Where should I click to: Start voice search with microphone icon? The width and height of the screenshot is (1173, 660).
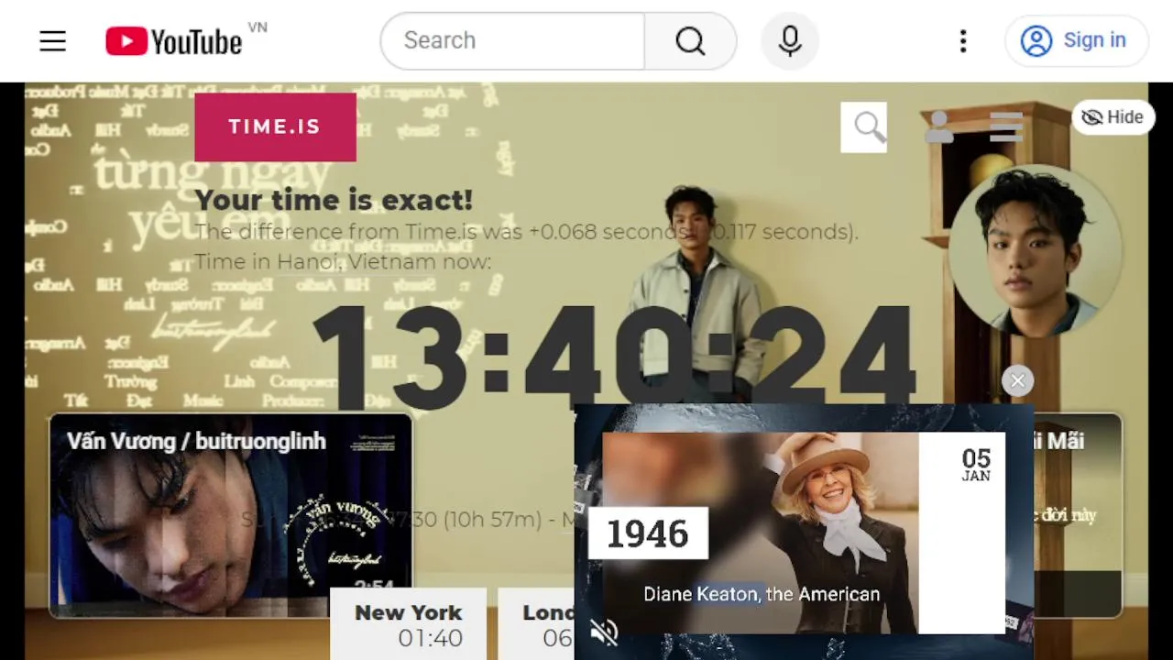coord(790,40)
